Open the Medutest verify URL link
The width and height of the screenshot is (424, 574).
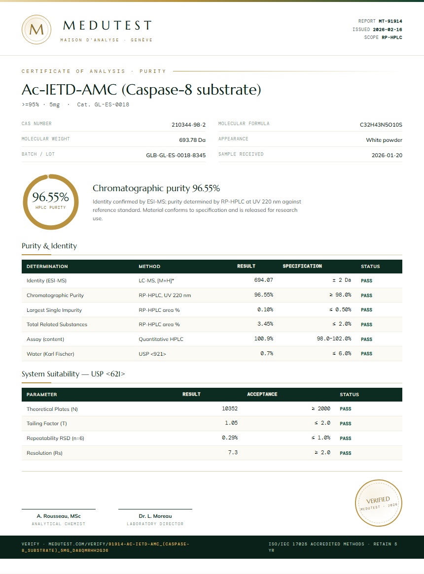click(106, 547)
